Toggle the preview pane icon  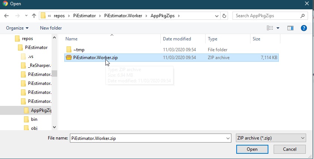click(x=290, y=28)
